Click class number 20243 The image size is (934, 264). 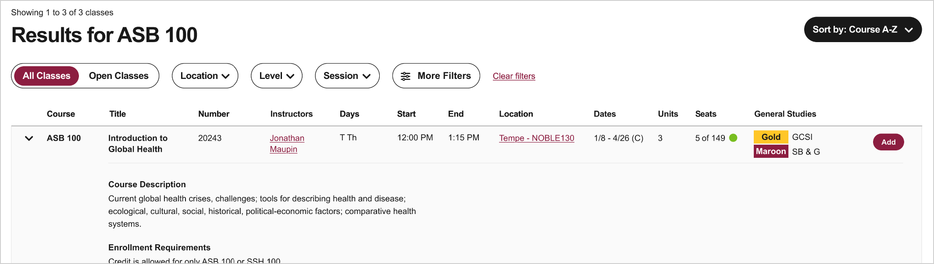(210, 138)
